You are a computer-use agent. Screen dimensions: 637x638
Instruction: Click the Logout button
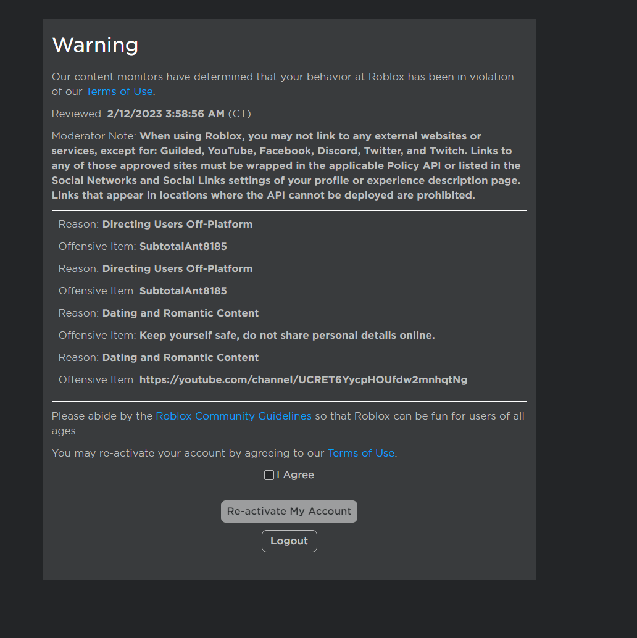tap(289, 541)
